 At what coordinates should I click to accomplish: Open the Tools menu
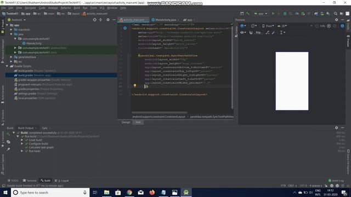pyautogui.click(x=94, y=8)
